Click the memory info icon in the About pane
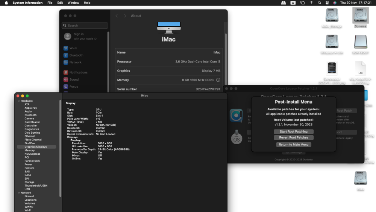The height and width of the screenshot is (212, 376). [x=218, y=80]
